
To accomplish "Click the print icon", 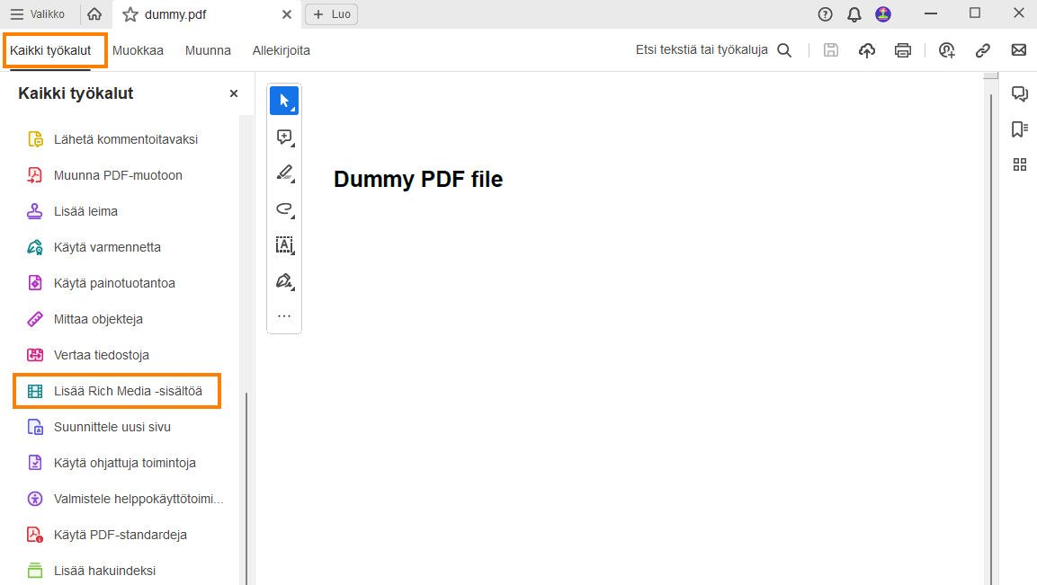I will [903, 50].
